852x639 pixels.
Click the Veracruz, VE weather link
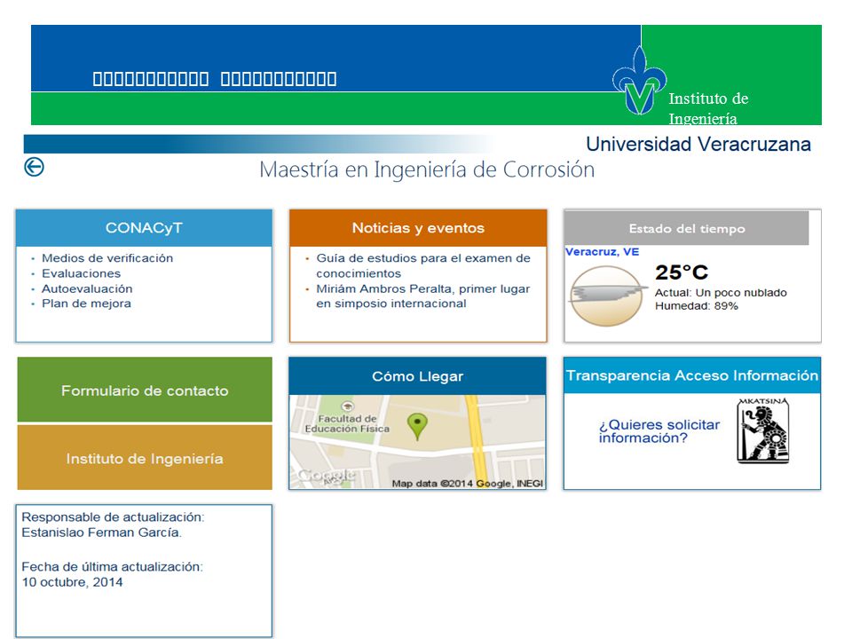point(602,251)
